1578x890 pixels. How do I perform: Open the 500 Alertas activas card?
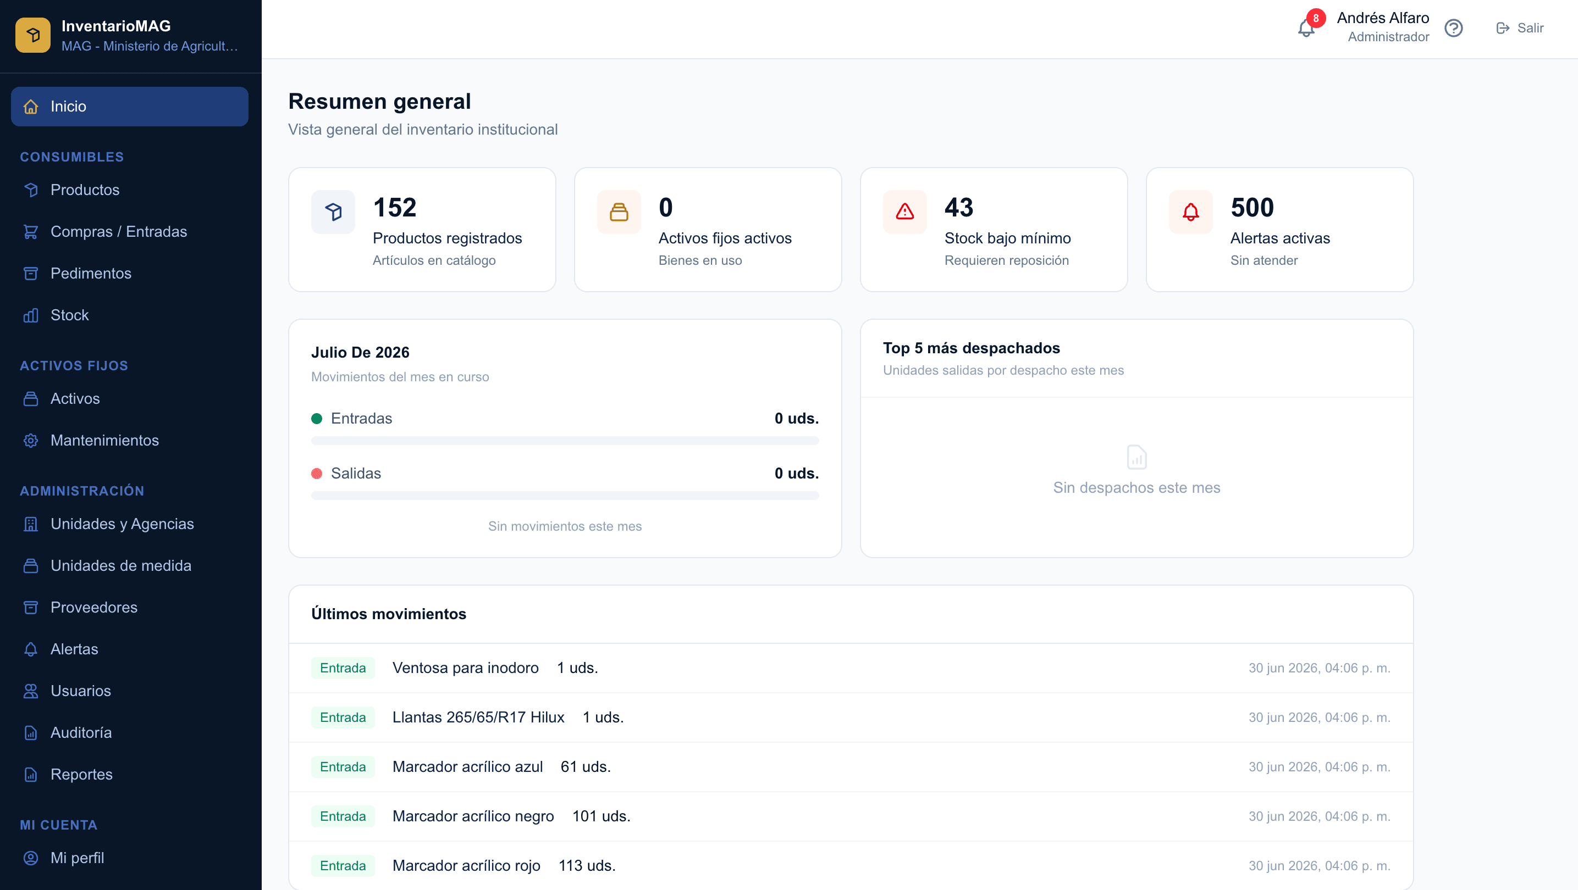(x=1279, y=230)
